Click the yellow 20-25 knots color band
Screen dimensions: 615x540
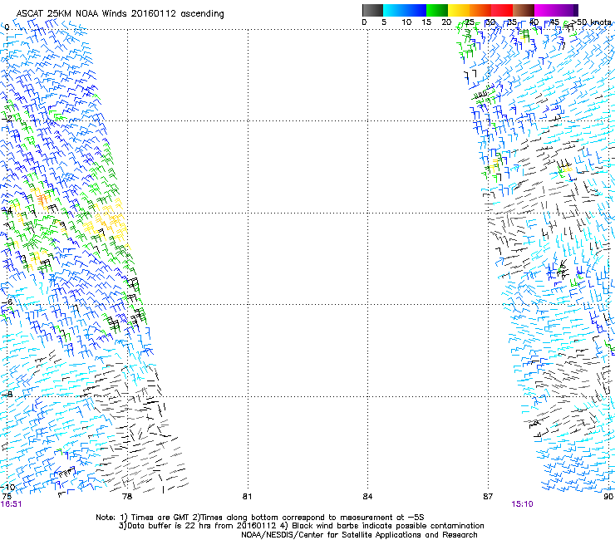click(x=459, y=10)
